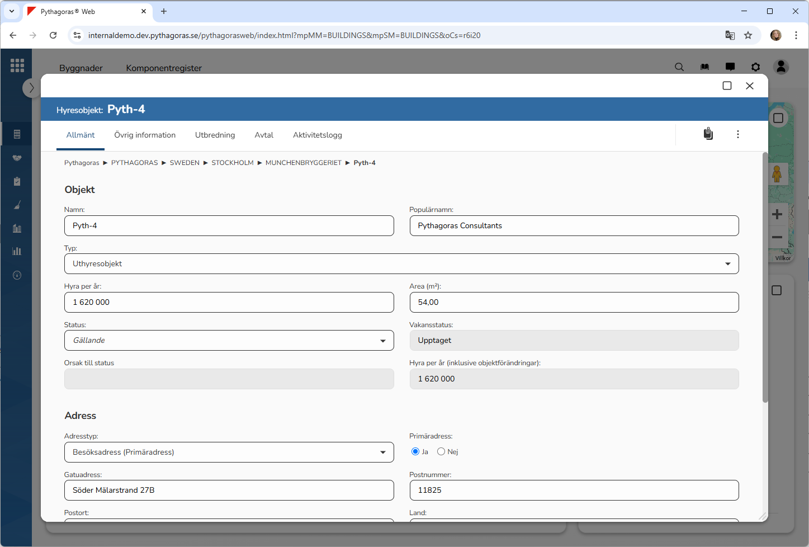This screenshot has width=809, height=547.
Task: Maximize the Hyresobjekt dialog
Action: (x=727, y=86)
